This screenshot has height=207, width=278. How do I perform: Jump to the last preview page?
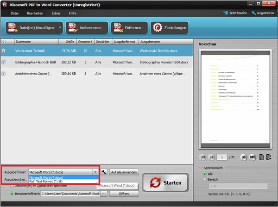tap(253, 157)
